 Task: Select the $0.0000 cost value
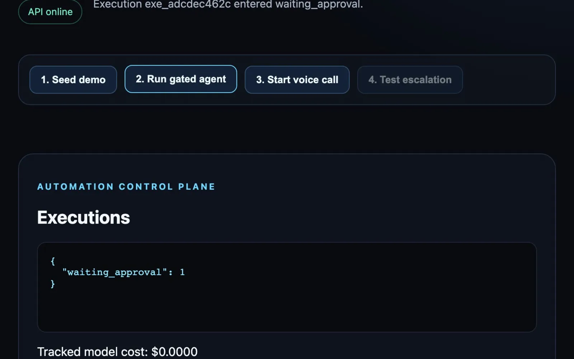[x=174, y=352]
